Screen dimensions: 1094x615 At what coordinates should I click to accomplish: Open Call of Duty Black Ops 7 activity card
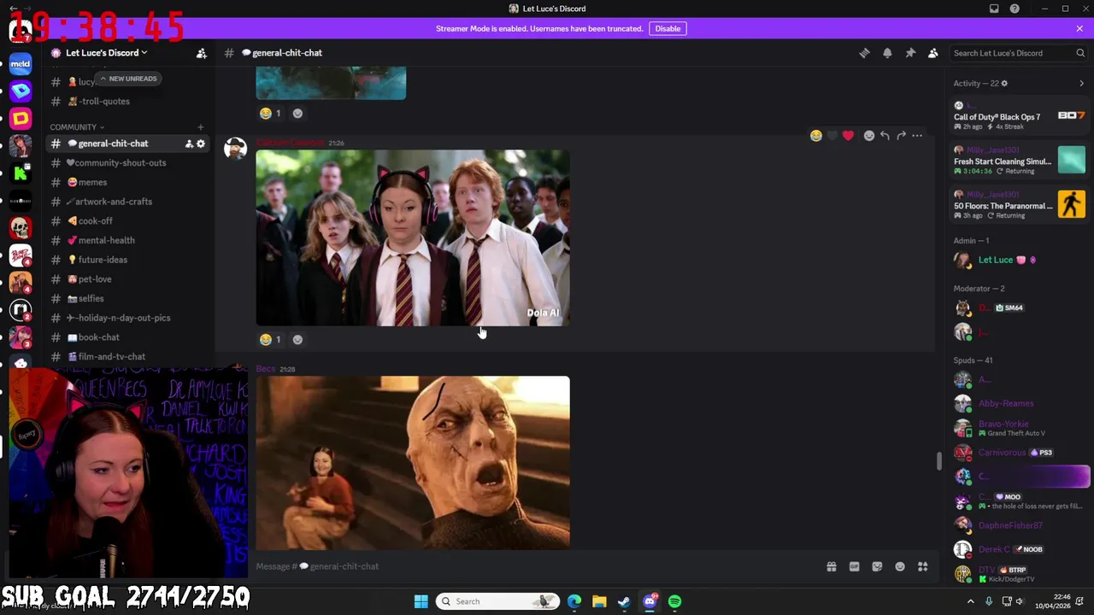tap(1020, 117)
